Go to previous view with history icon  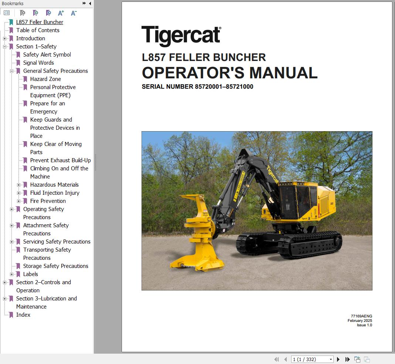point(357,359)
